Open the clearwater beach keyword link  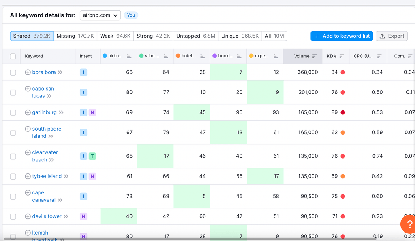click(45, 156)
